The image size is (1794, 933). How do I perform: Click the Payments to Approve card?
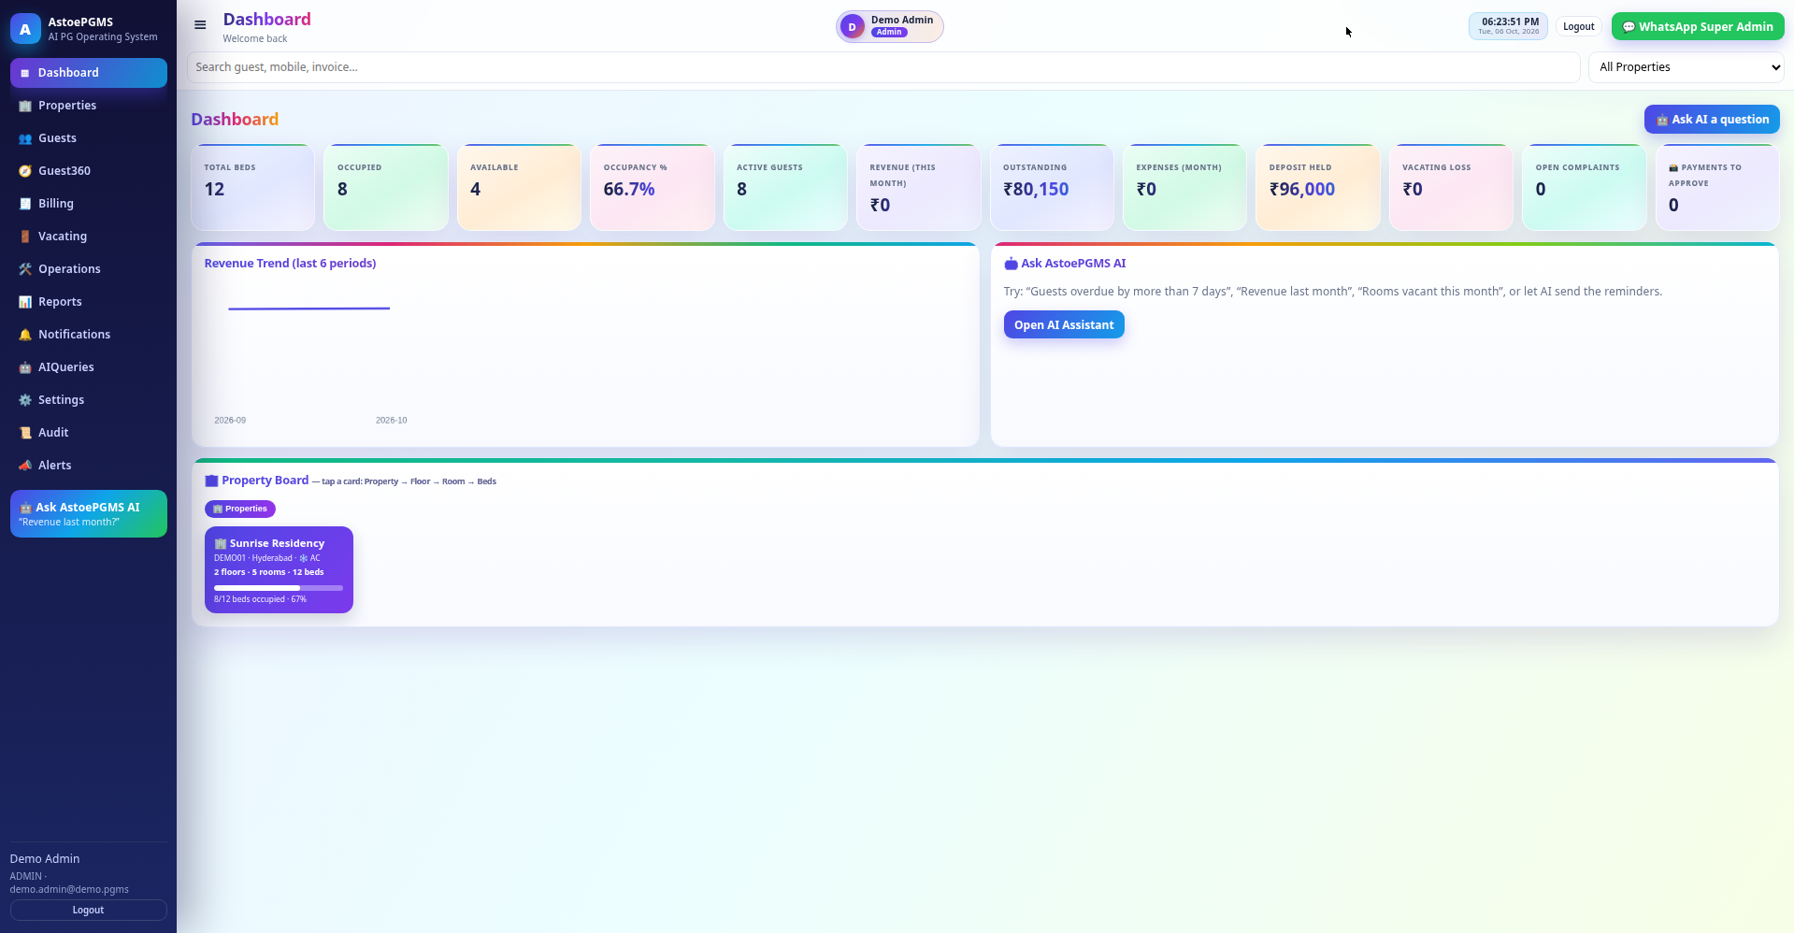[x=1717, y=187]
